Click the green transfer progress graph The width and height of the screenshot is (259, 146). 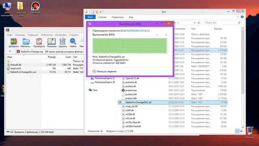point(130,46)
